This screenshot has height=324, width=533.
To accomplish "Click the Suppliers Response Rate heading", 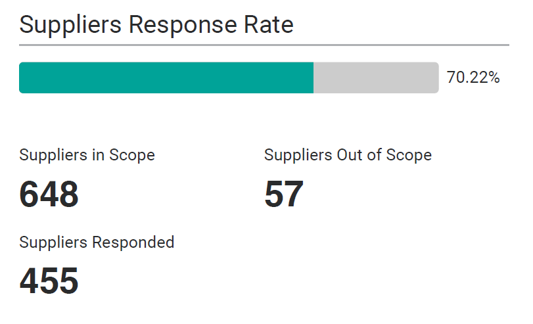I will (156, 25).
